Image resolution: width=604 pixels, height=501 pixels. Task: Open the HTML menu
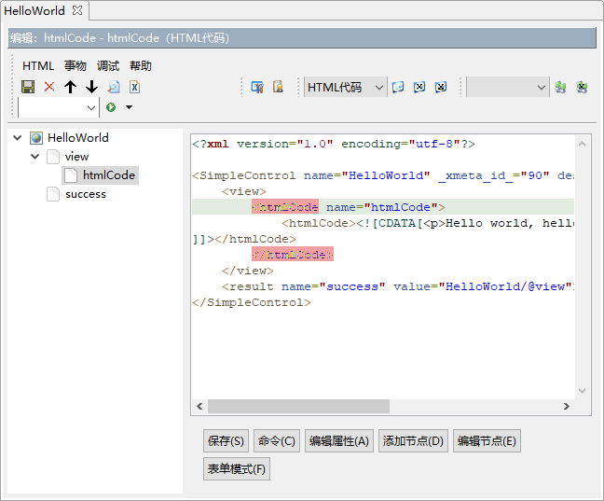pyautogui.click(x=37, y=66)
